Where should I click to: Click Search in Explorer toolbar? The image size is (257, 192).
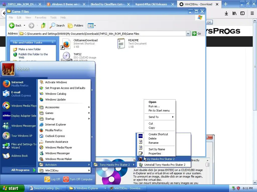(x=57, y=25)
